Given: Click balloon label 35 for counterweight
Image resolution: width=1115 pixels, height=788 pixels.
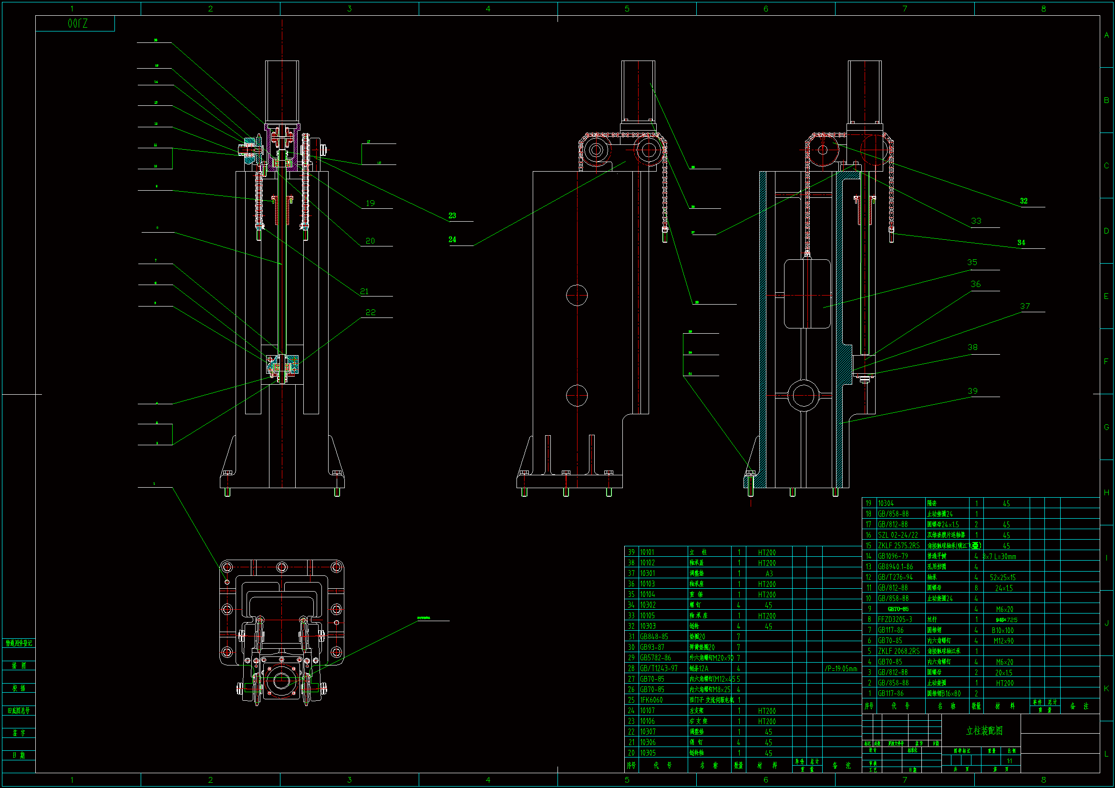Looking at the screenshot, I should tap(972, 262).
